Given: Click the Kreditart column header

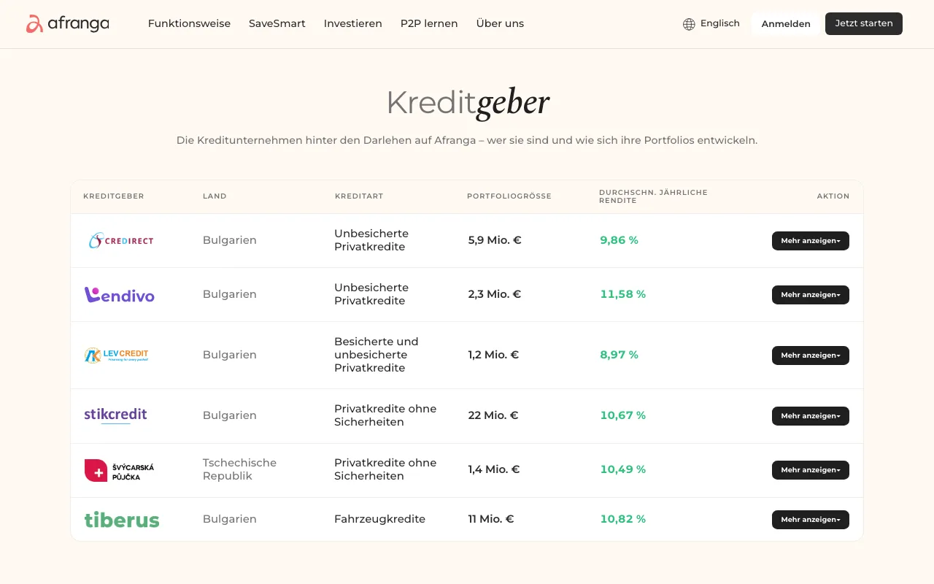Looking at the screenshot, I should (359, 196).
